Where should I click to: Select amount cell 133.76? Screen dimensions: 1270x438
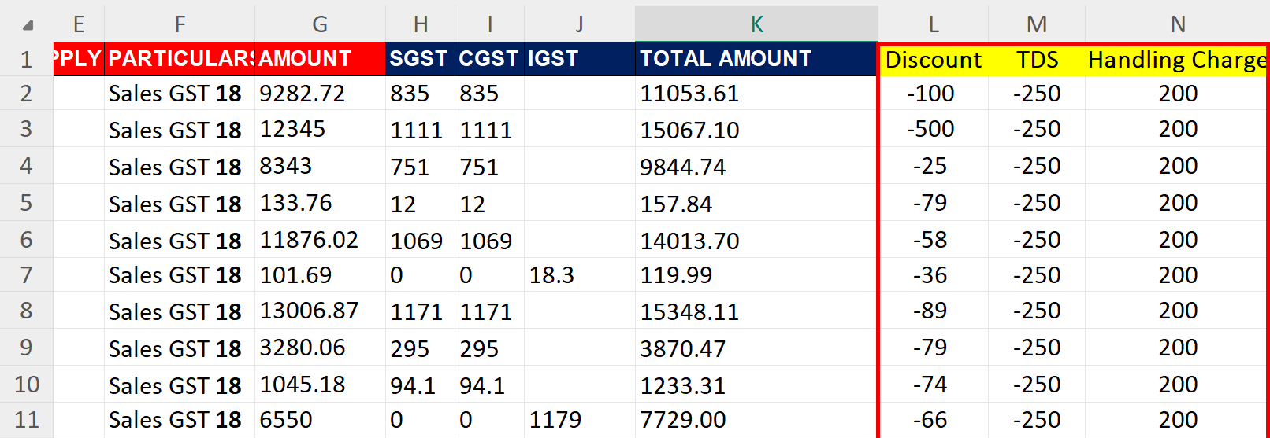(320, 203)
